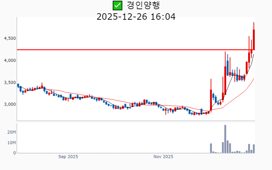Click the first blue candlestick at far left

(18, 85)
